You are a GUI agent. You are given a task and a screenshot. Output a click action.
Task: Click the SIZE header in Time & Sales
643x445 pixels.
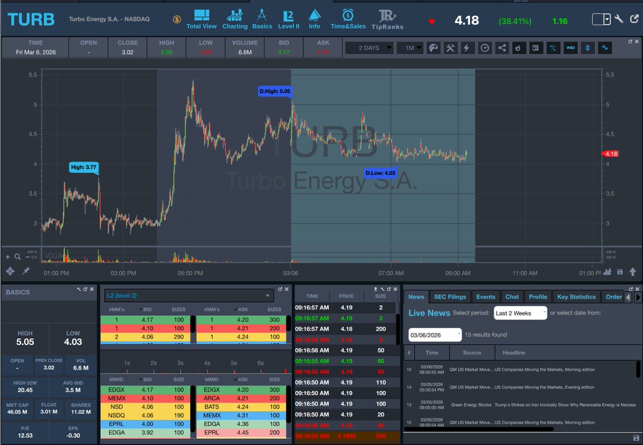click(380, 296)
